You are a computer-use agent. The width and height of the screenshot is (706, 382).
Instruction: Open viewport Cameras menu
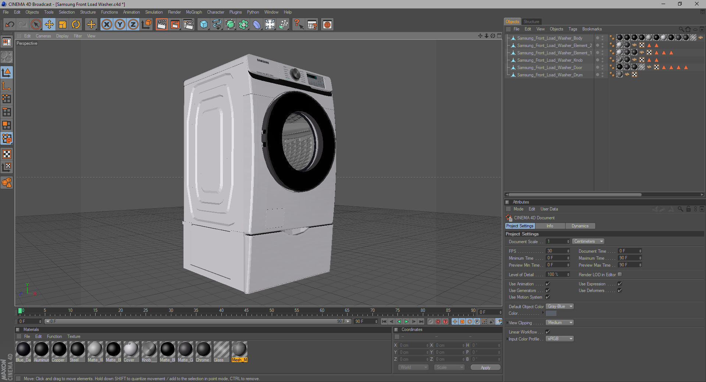point(43,36)
